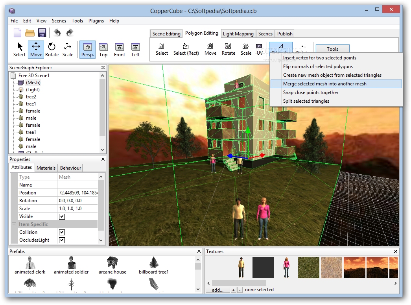Open the Tools dropdown button
This screenshot has height=305, width=411.
click(x=332, y=49)
